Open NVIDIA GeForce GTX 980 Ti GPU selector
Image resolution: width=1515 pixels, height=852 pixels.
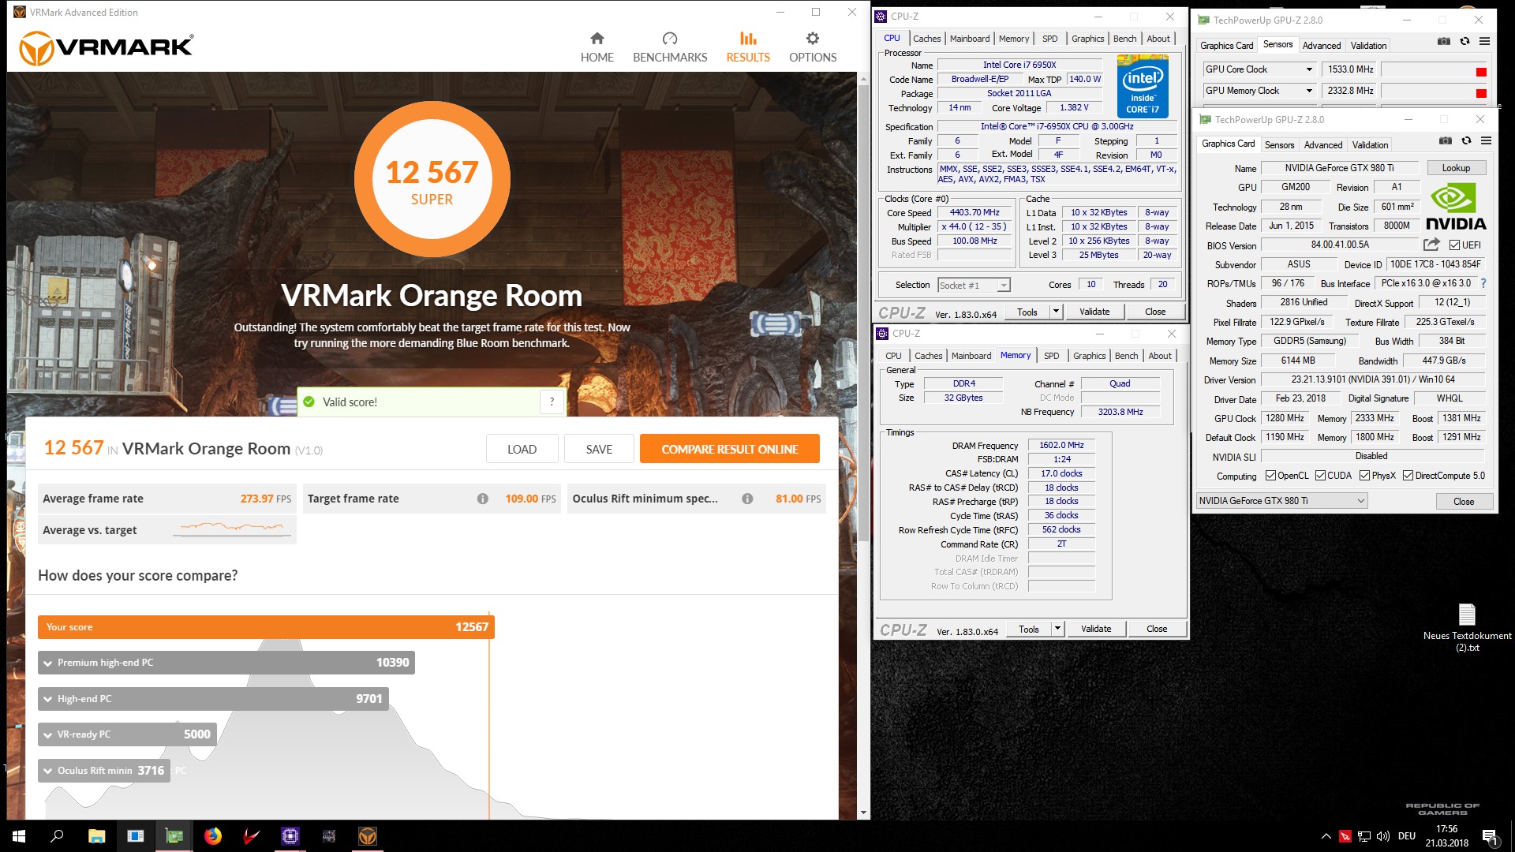[1281, 501]
